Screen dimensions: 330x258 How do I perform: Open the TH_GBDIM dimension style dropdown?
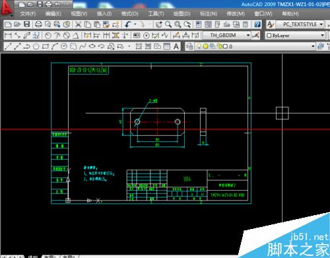pos(226,35)
